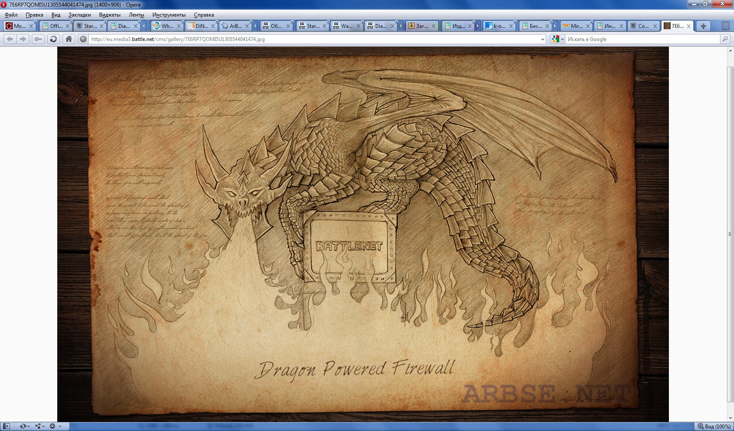Go back to the previous page
Screen dimensions: 734x431
10,39
